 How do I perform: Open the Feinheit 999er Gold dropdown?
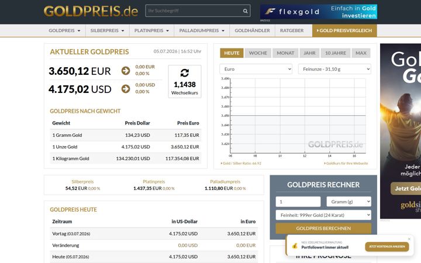click(323, 215)
